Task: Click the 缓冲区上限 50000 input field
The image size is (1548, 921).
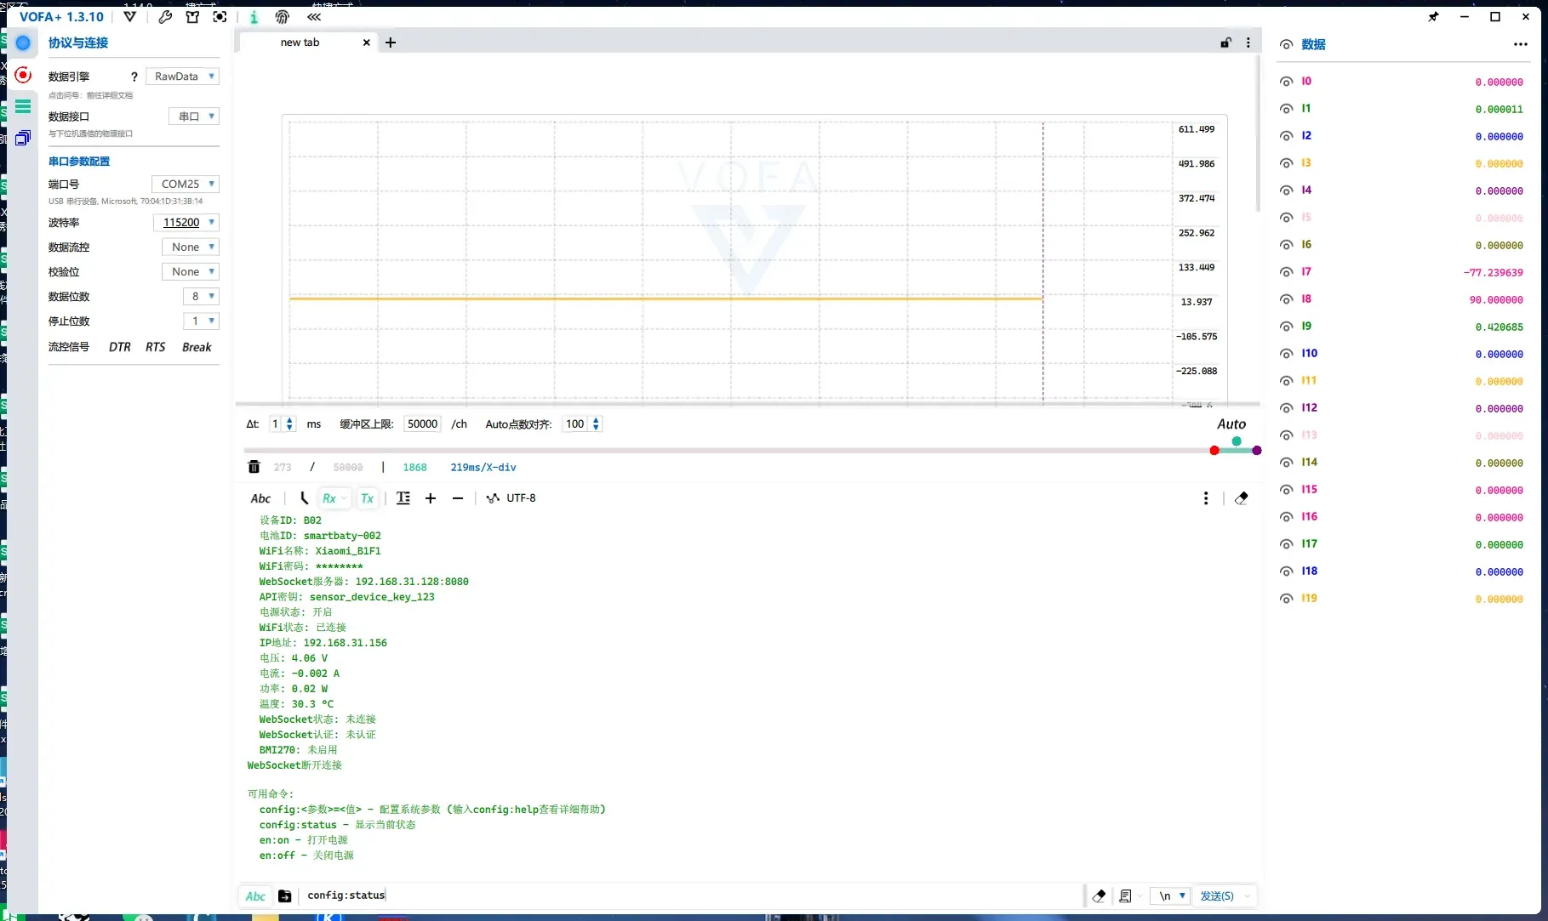Action: 422,424
